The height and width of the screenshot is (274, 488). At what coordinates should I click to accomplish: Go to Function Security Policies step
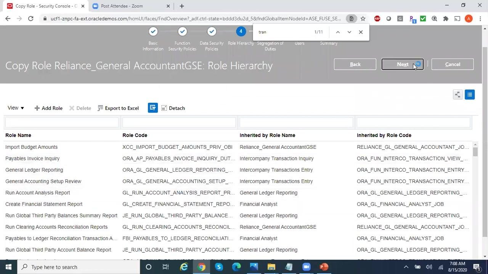point(182,32)
